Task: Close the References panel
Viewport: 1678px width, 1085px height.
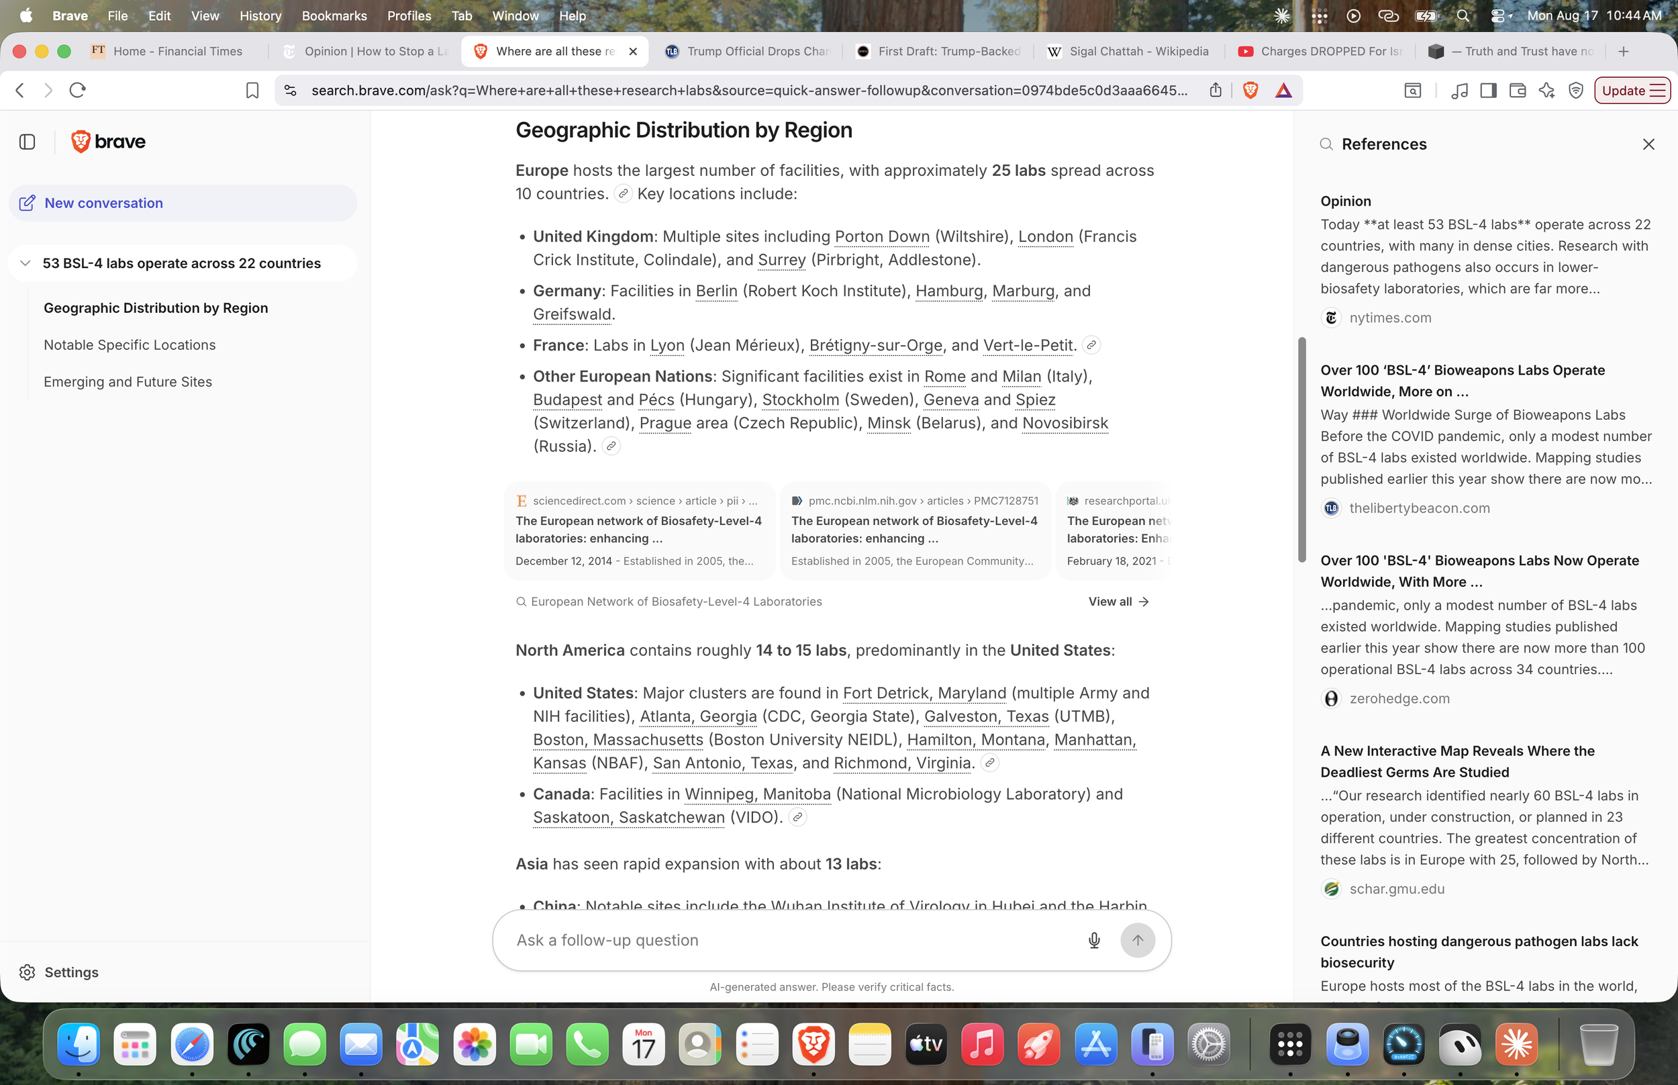Action: click(x=1648, y=144)
